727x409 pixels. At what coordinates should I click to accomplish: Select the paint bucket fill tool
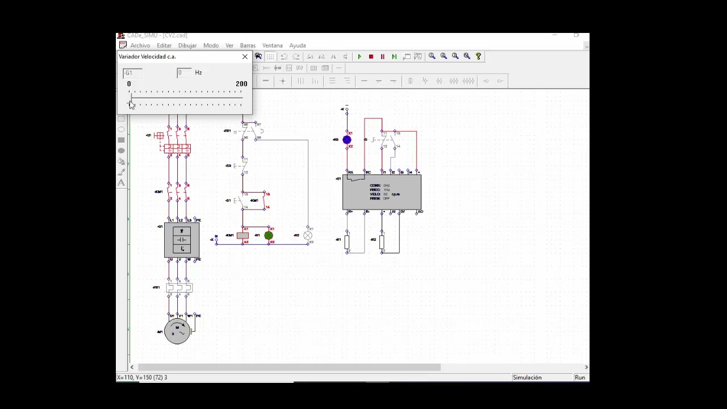pyautogui.click(x=122, y=161)
